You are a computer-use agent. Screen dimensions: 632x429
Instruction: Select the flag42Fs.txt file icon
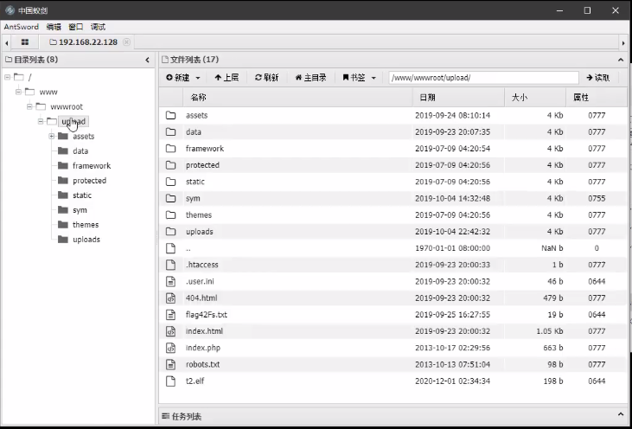170,315
